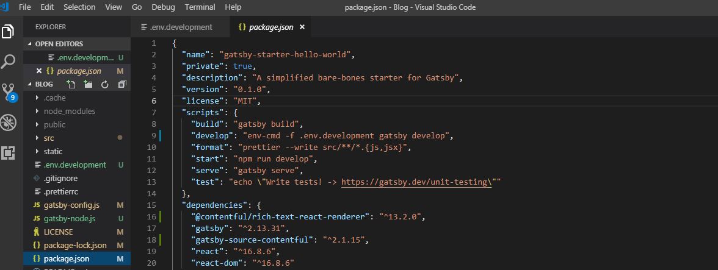The height and width of the screenshot is (270, 718).
Task: Click line number 9 in the gutter
Action: click(x=153, y=136)
